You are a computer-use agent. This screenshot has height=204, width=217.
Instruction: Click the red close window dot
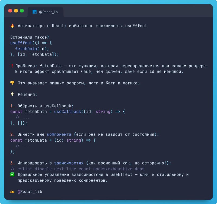click(10, 11)
